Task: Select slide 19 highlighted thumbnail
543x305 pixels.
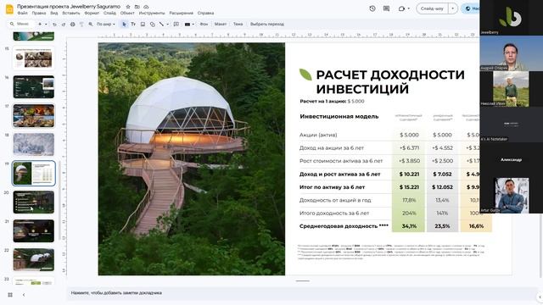Action: [34, 173]
